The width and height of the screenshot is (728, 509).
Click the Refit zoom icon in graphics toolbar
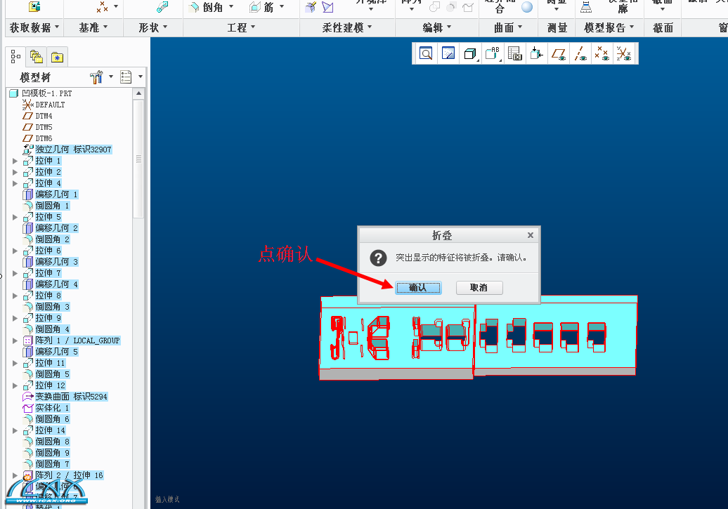point(426,53)
